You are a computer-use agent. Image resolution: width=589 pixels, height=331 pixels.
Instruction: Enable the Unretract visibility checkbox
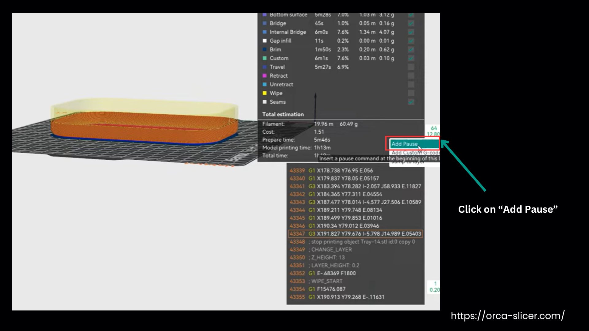pyautogui.click(x=411, y=84)
